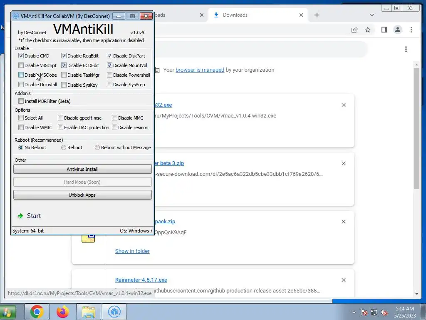Select No Reboot radio button
The image size is (426, 320).
[21, 147]
